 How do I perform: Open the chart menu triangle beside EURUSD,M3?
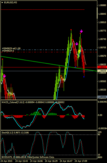pos(3,3)
